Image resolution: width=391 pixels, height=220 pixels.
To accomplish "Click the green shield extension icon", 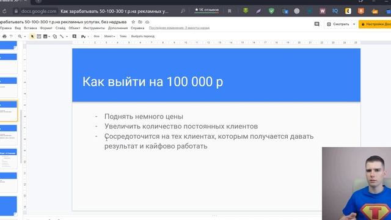I will coord(271,11).
